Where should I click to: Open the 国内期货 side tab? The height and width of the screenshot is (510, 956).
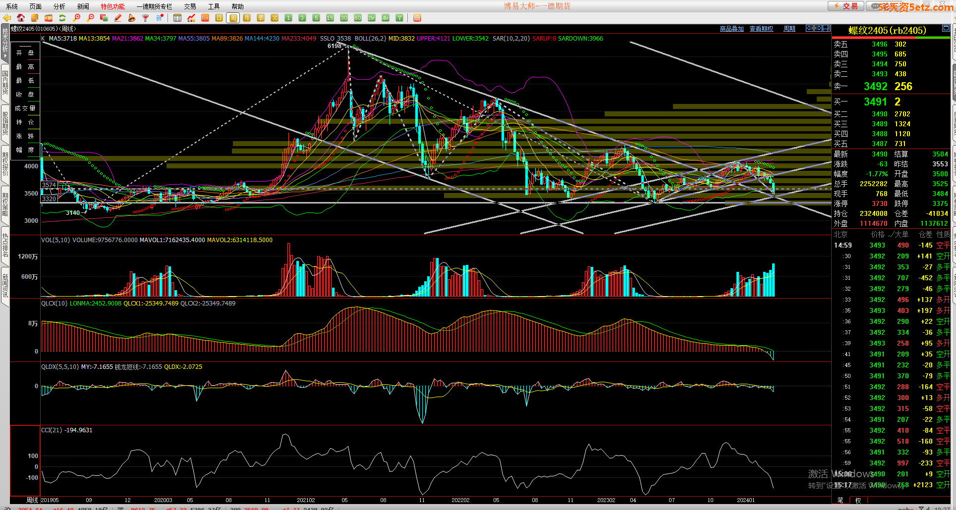click(5, 82)
